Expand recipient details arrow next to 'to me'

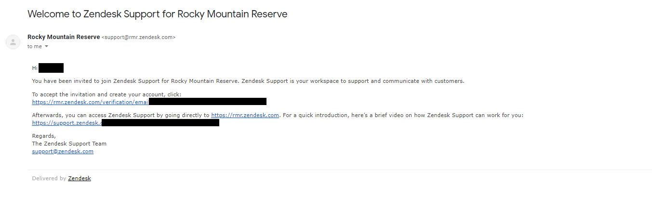pos(47,46)
